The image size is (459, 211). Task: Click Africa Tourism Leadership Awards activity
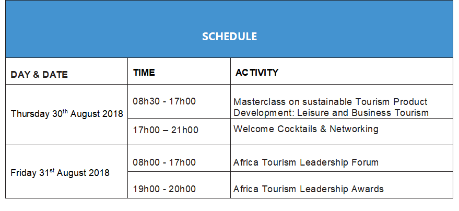coord(309,189)
